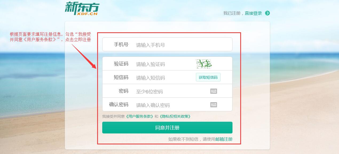Switch to 邮箱注册 email registration

pos(224,139)
